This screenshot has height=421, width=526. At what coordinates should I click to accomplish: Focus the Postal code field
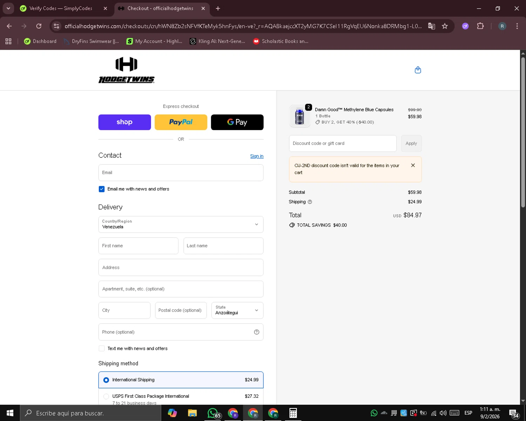click(x=181, y=310)
